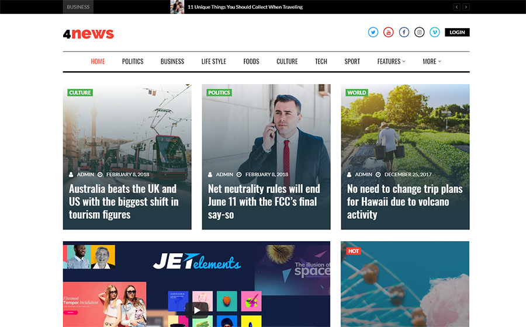This screenshot has width=526, height=327.
Task: Open the YouTube social icon
Action: [x=389, y=32]
